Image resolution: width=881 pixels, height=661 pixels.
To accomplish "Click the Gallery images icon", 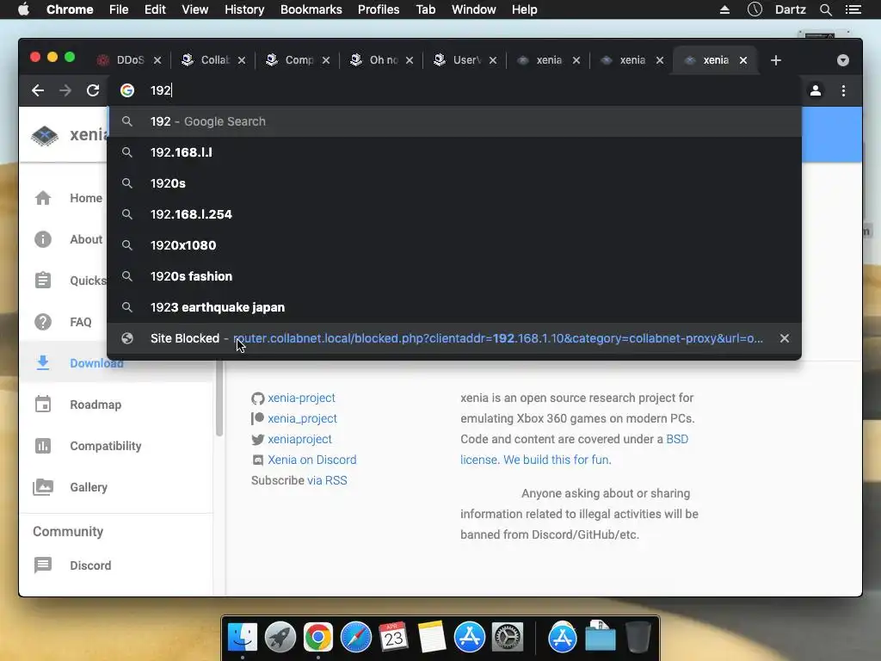I will coord(43,487).
